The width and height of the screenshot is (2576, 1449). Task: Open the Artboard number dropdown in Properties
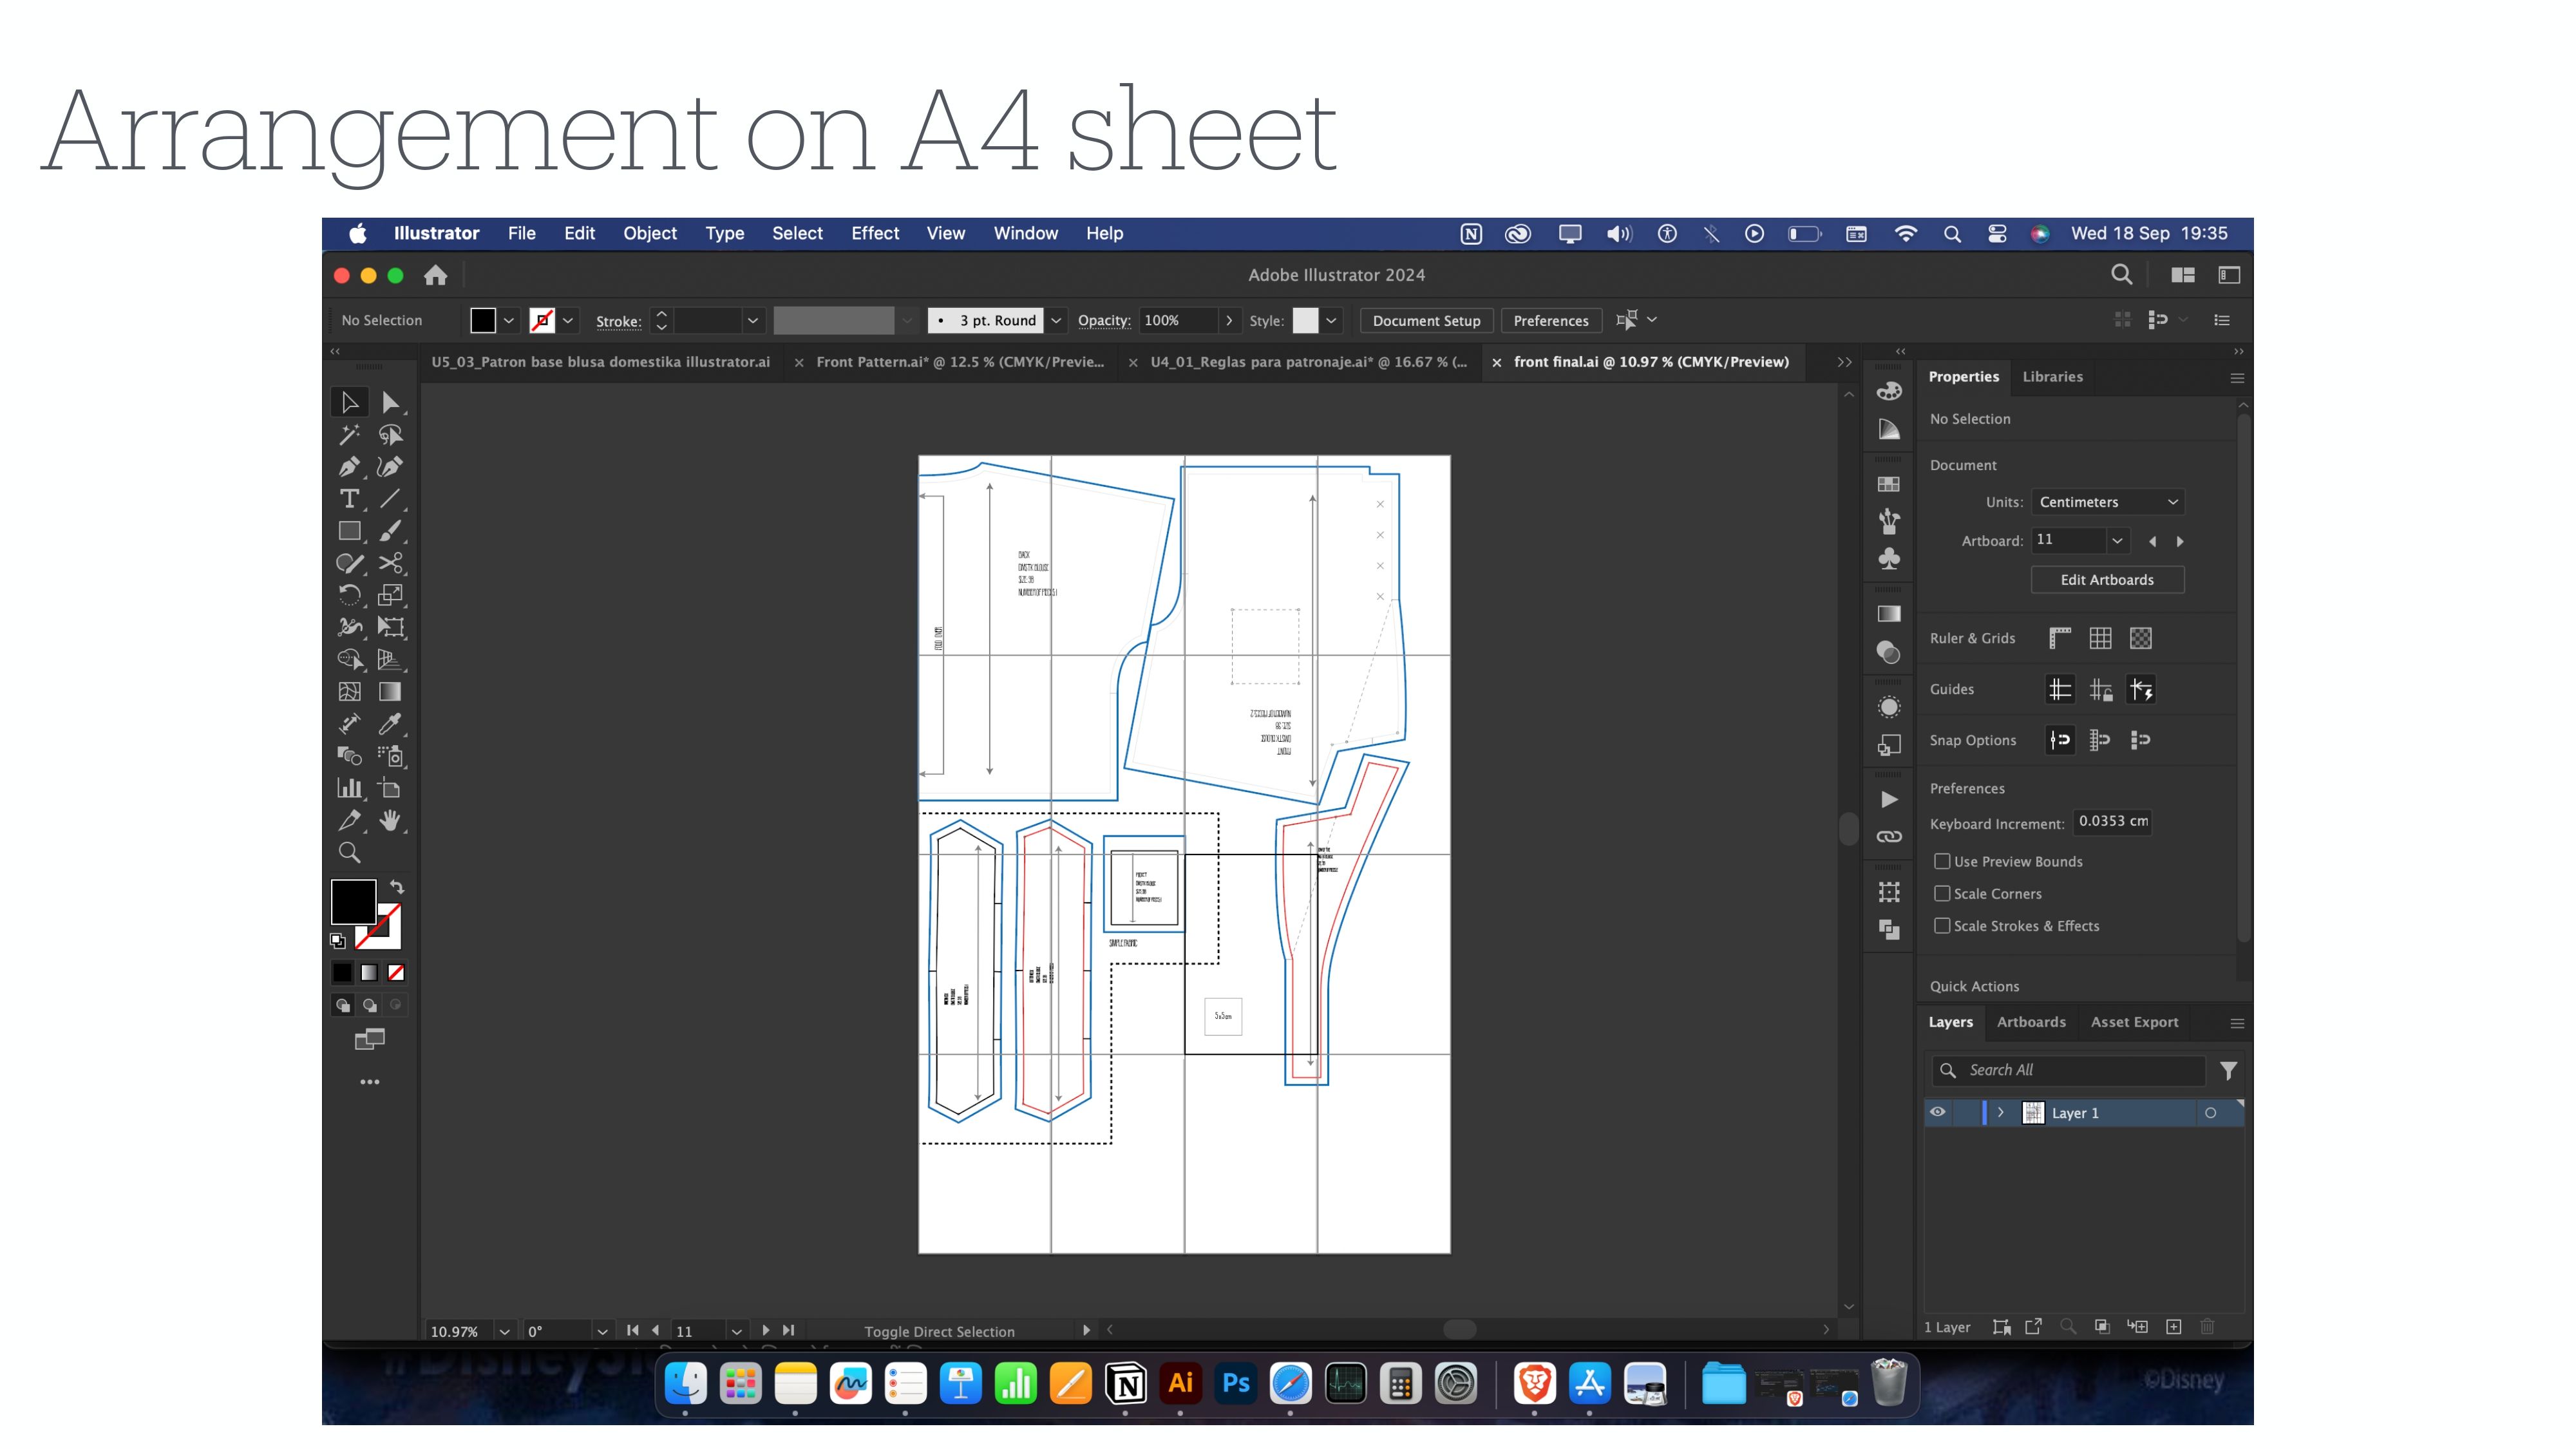pos(2117,540)
